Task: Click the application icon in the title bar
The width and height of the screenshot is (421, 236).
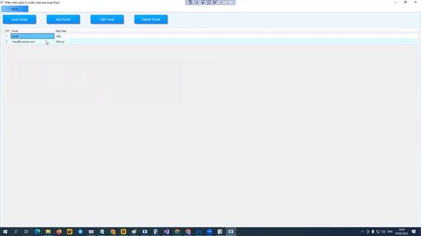Action: 2,3
